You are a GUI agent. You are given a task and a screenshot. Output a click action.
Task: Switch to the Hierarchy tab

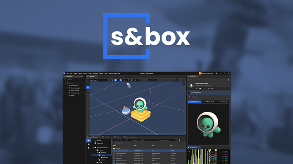69,77
